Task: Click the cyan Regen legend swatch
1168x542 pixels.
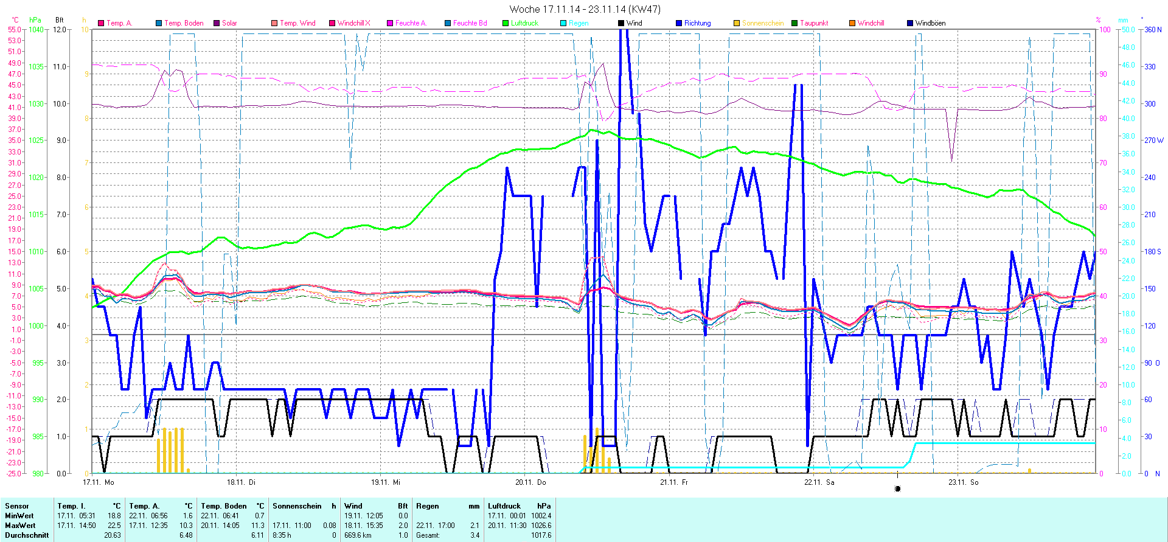Action: pyautogui.click(x=563, y=23)
